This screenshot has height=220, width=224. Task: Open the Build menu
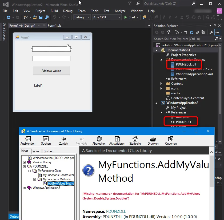(x=54, y=11)
